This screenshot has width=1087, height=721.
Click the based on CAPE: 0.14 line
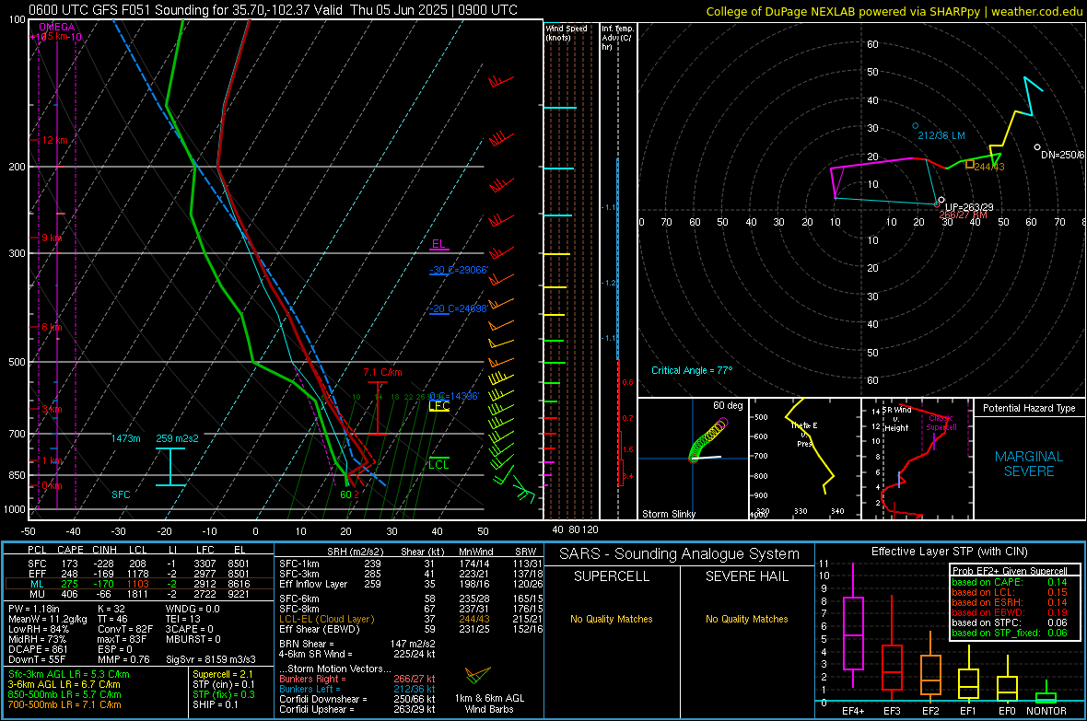(1010, 582)
